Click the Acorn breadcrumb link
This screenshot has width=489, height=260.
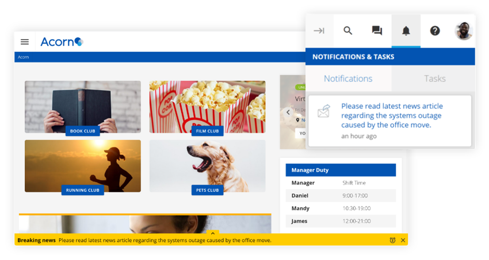(x=23, y=57)
